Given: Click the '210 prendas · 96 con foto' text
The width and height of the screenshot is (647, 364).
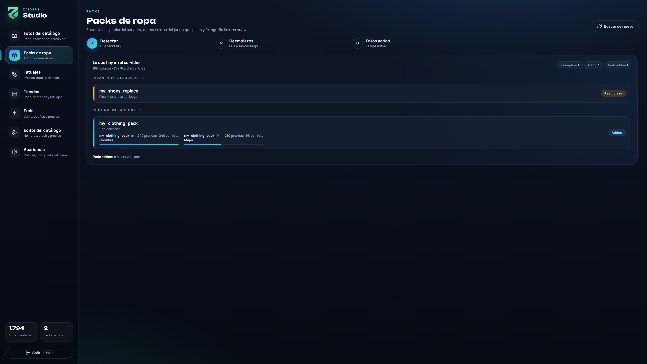Looking at the screenshot, I should pos(244,136).
